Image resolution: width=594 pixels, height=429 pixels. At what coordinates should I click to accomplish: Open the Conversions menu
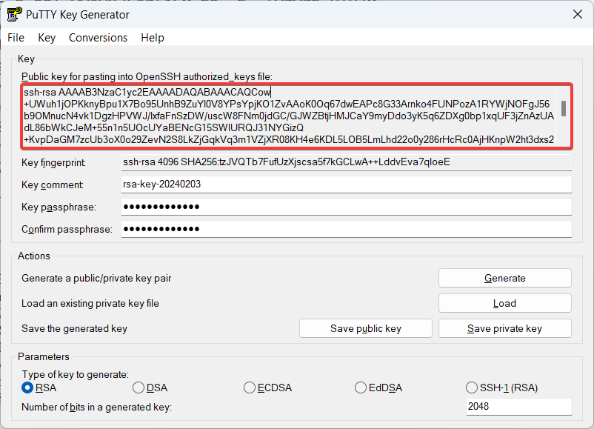pos(98,38)
